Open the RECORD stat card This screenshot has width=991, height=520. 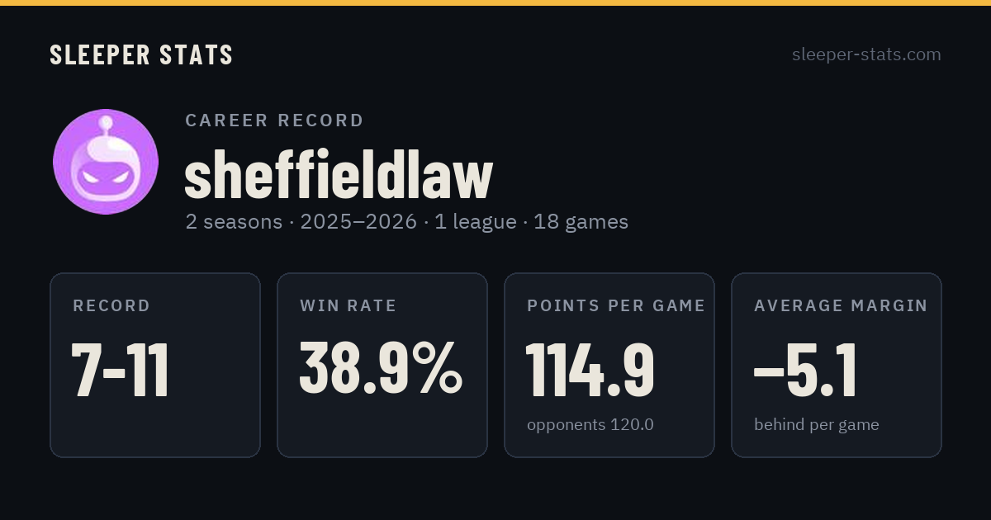[155, 365]
